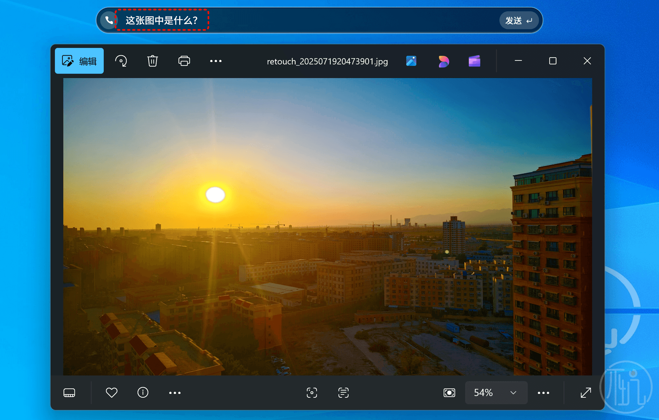Toggle fit to window zoom
Screen dimensions: 659x420
449,393
